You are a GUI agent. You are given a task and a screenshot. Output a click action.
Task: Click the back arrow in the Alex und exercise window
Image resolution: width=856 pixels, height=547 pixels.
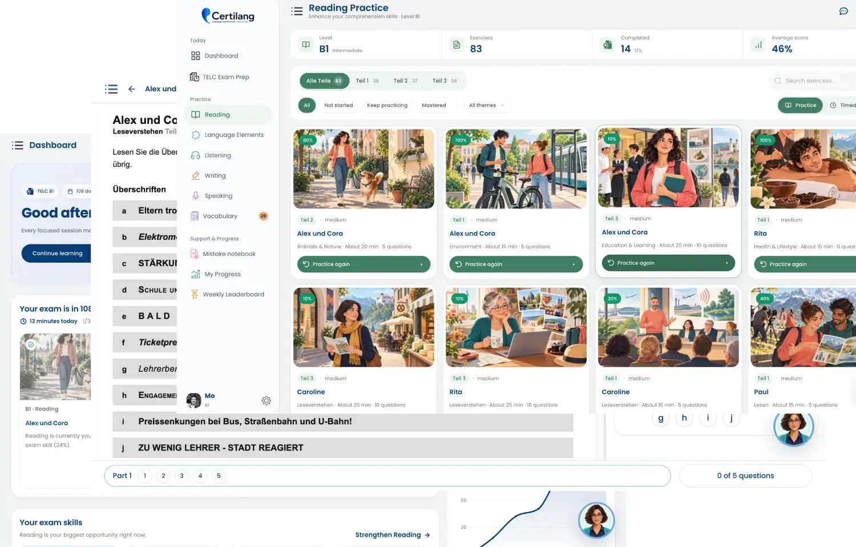132,89
